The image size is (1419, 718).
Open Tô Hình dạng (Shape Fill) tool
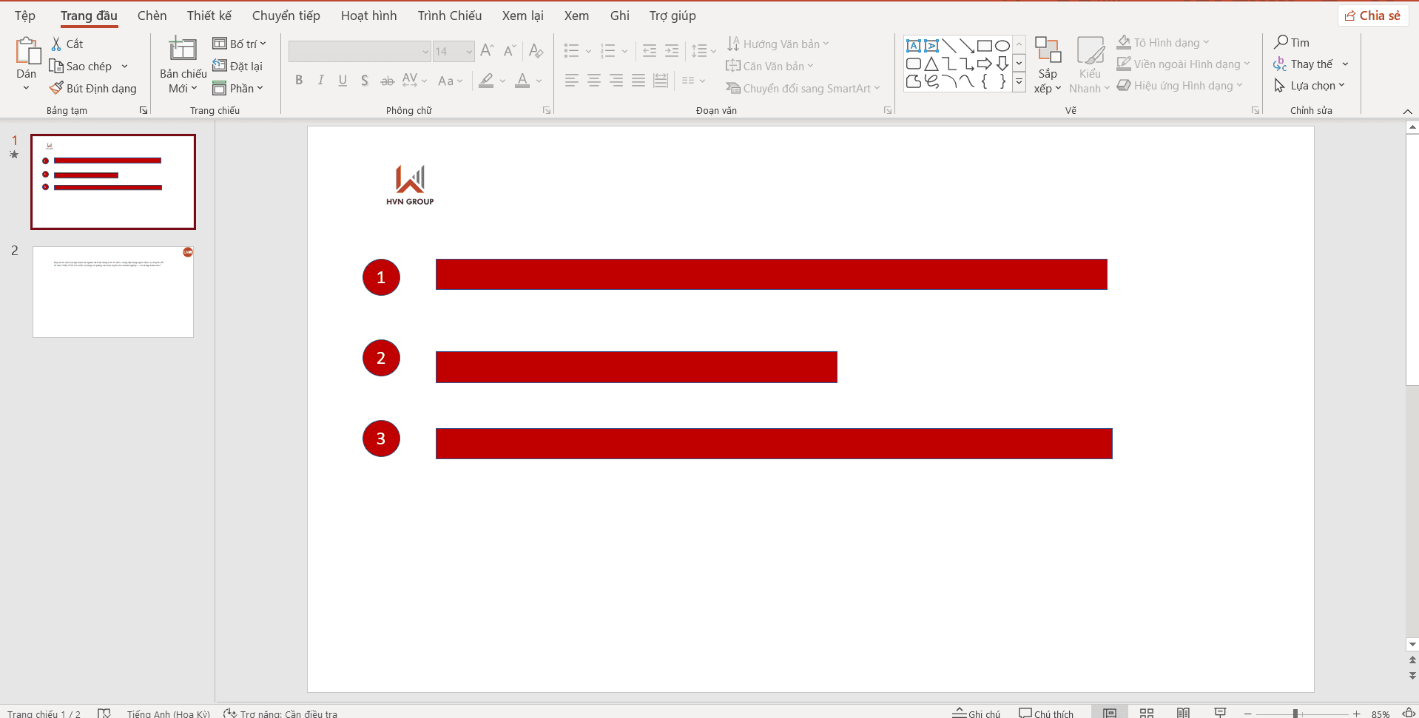point(1162,42)
